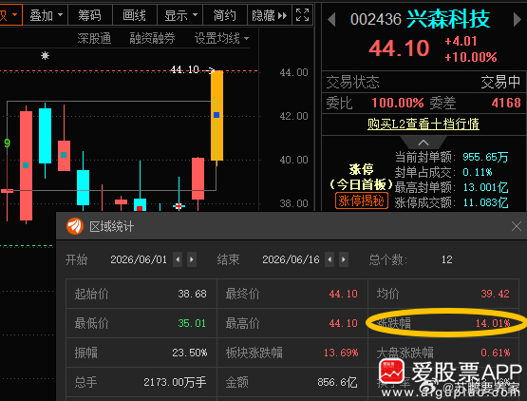Click the star marker above the chart
Screen dimensions: 527x401
point(45,55)
